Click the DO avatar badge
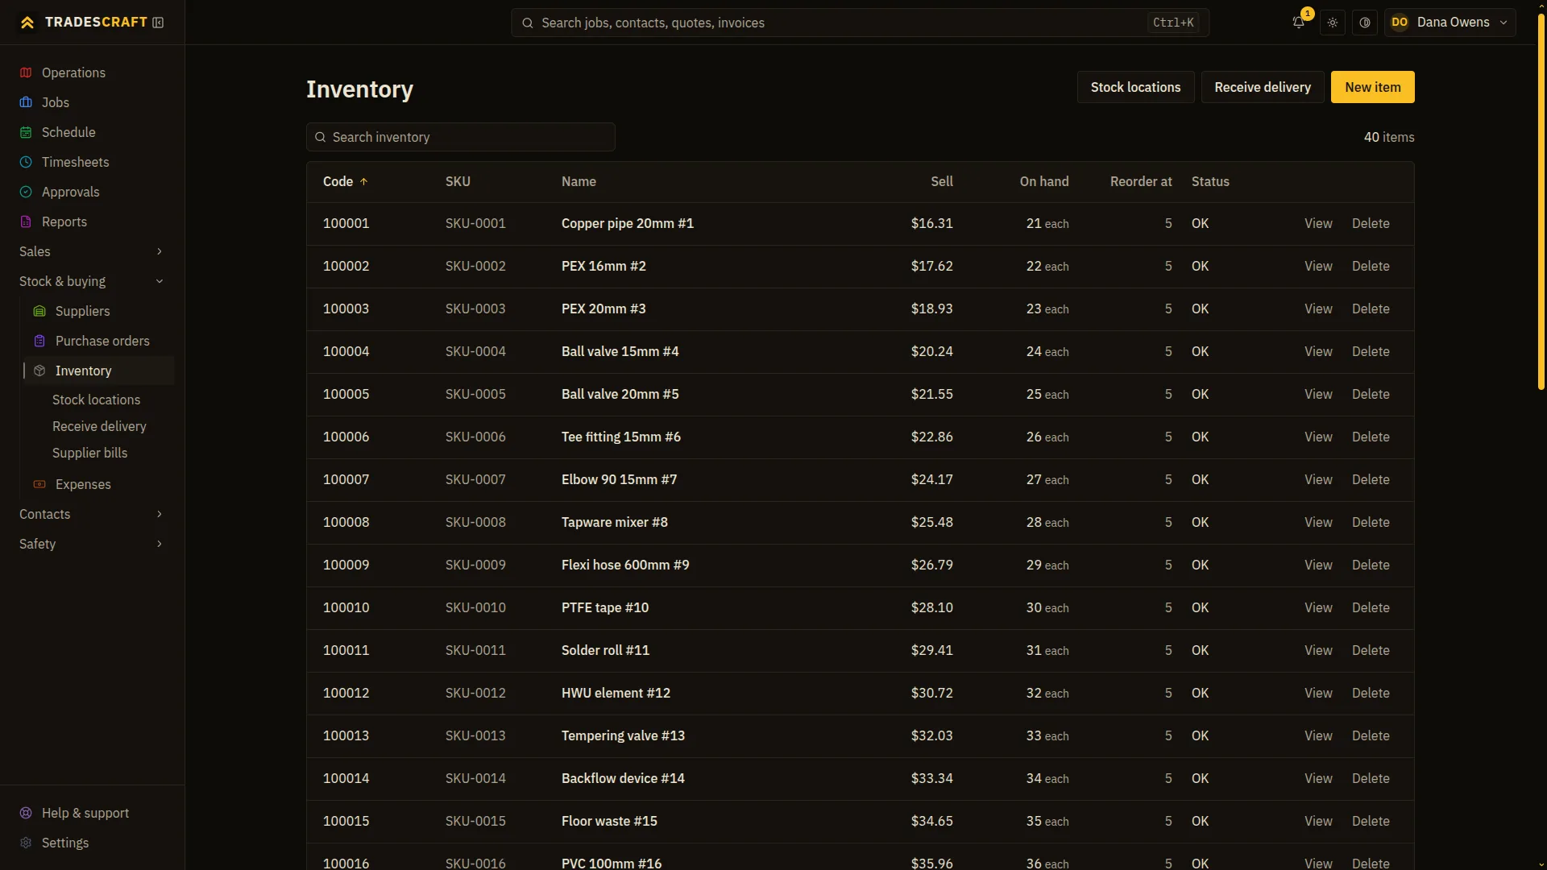 pos(1400,23)
